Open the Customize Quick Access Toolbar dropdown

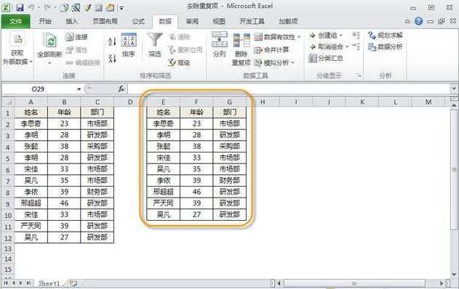pos(121,8)
